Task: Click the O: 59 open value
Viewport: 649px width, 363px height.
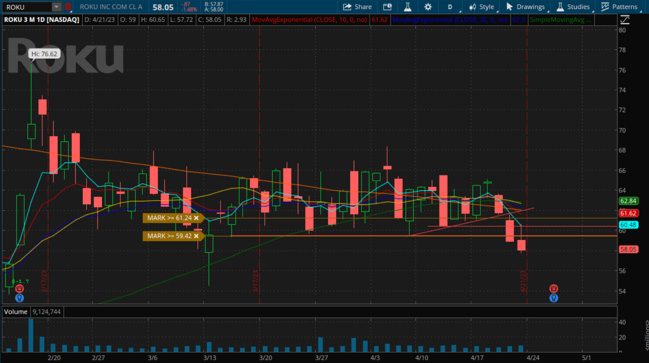Action: 128,19
